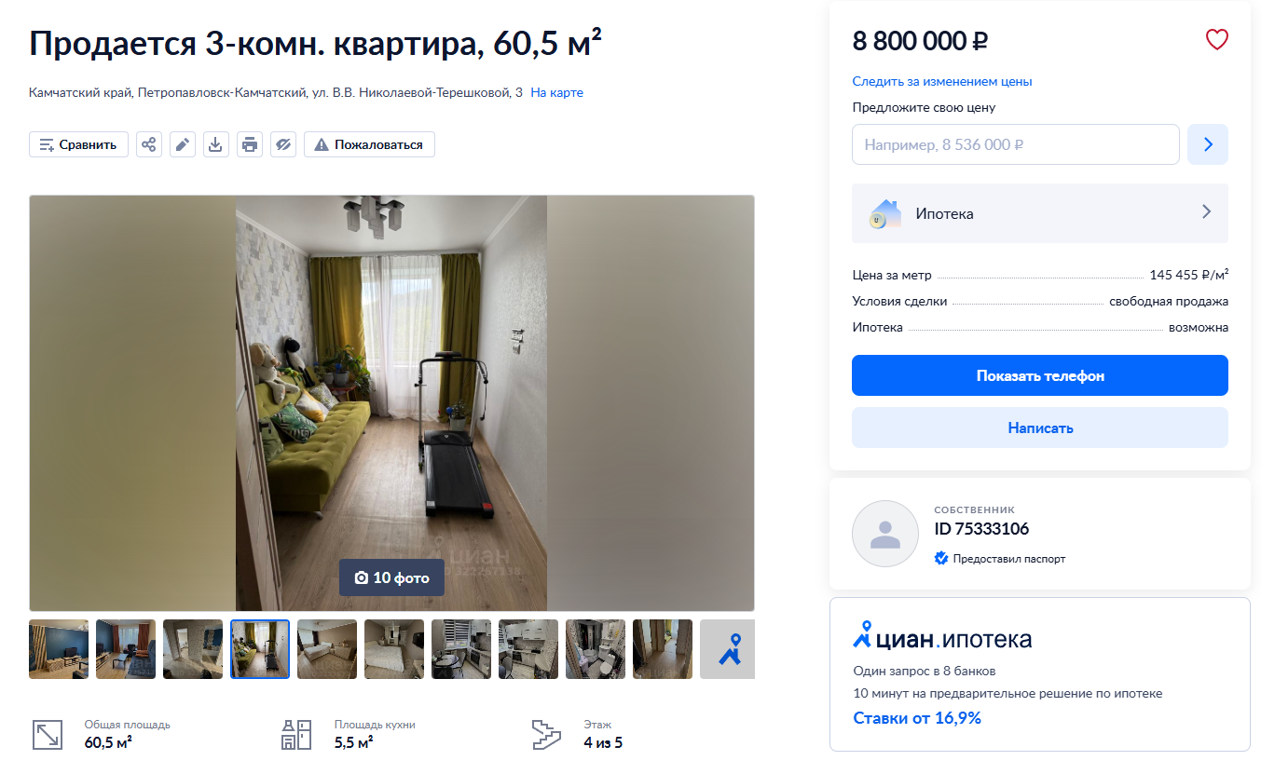
Task: Click the printer icon
Action: 250,144
